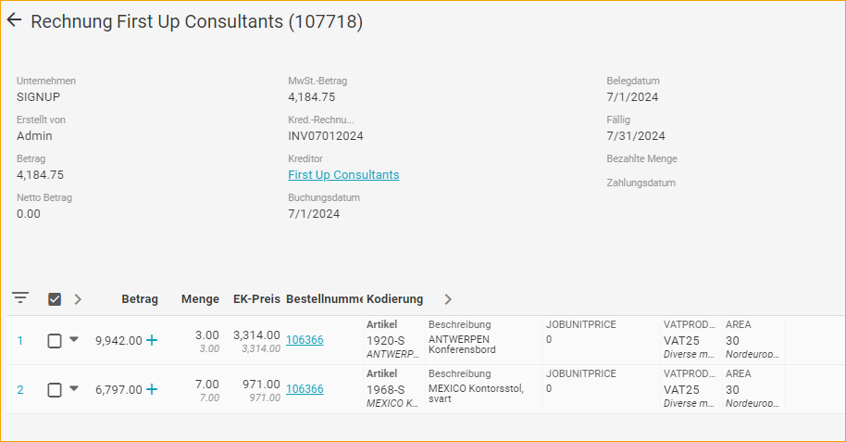Check the checkbox for line 1
This screenshot has width=846, height=442.
[55, 340]
